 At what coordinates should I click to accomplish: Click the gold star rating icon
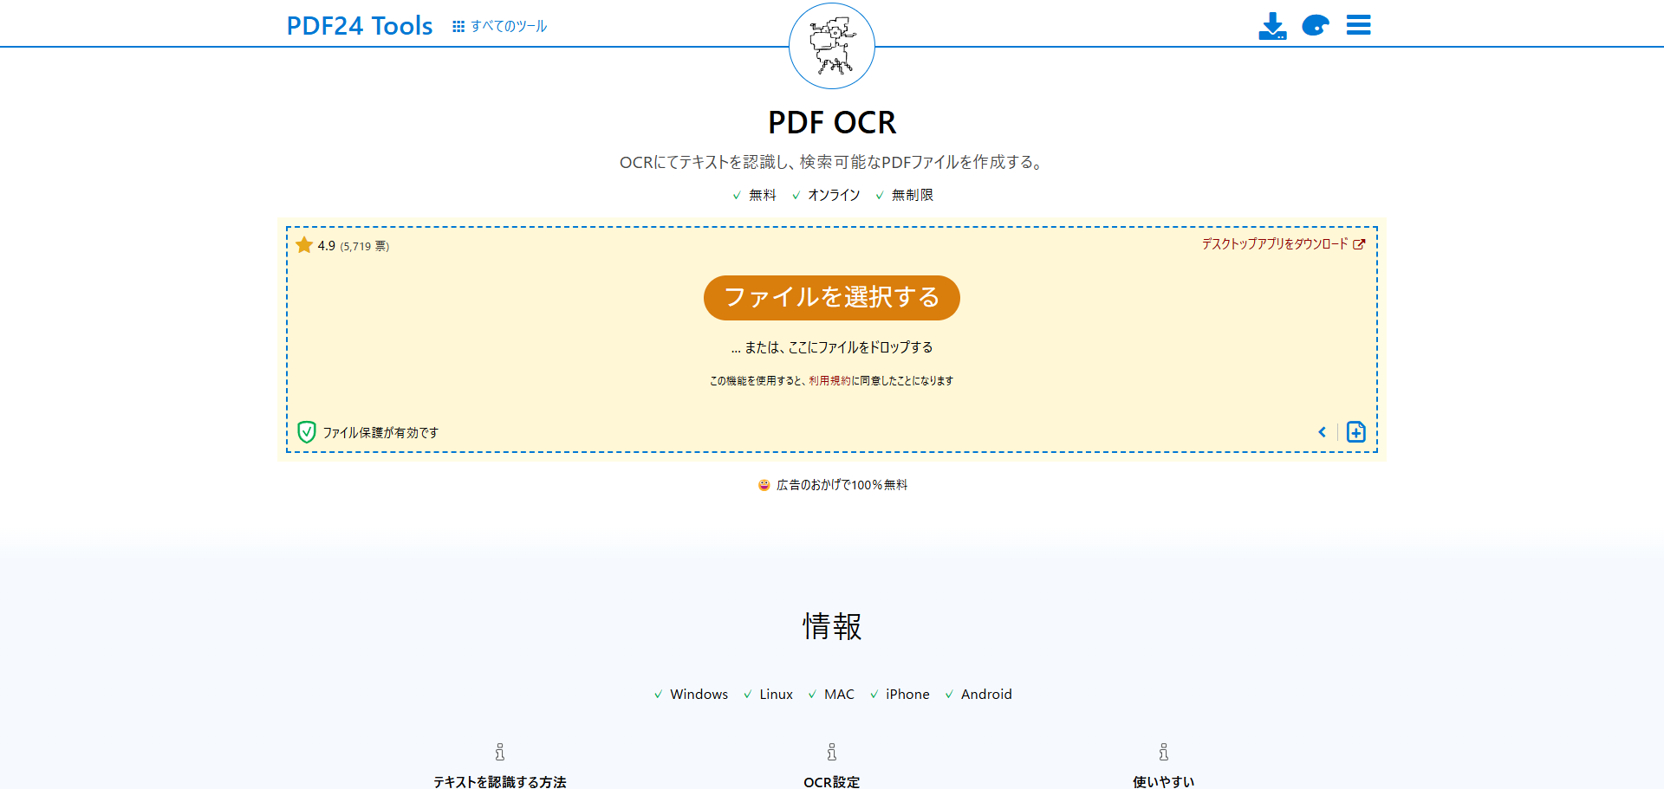click(304, 245)
